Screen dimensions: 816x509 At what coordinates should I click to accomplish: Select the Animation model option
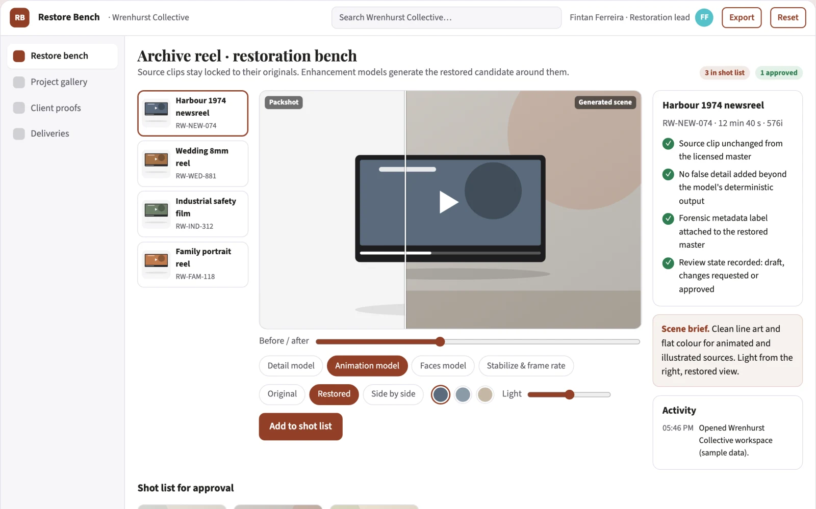367,366
